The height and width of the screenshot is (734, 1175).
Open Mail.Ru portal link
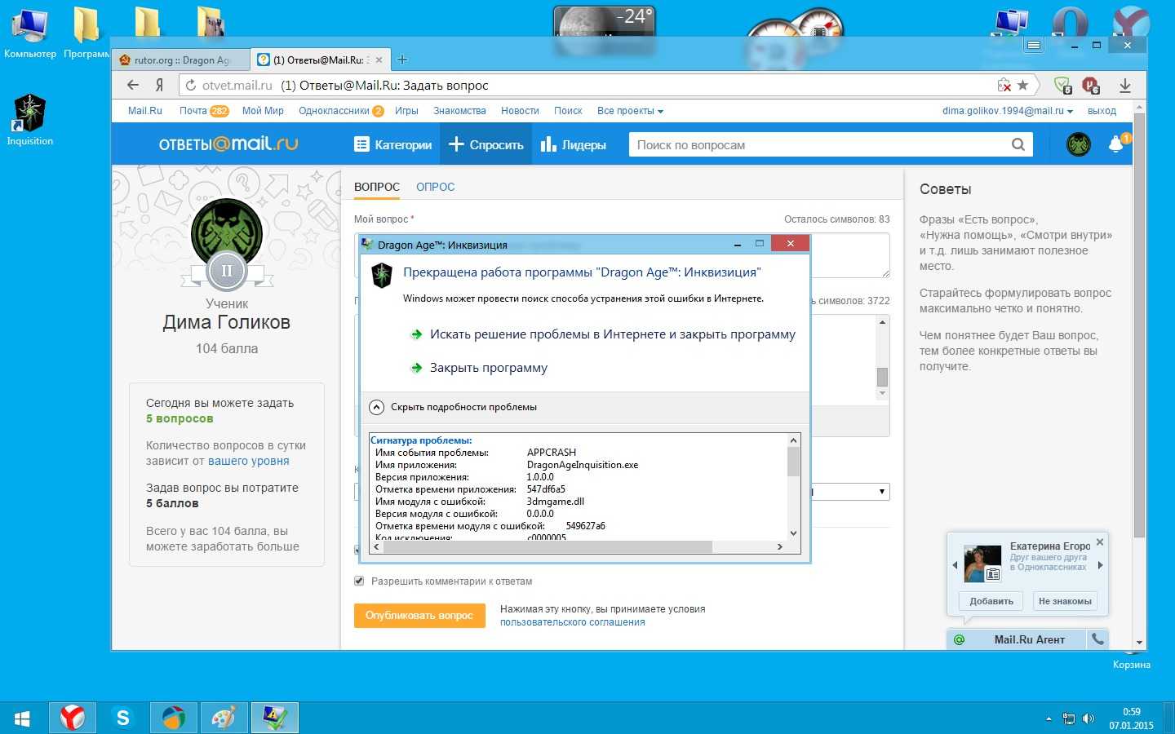145,111
